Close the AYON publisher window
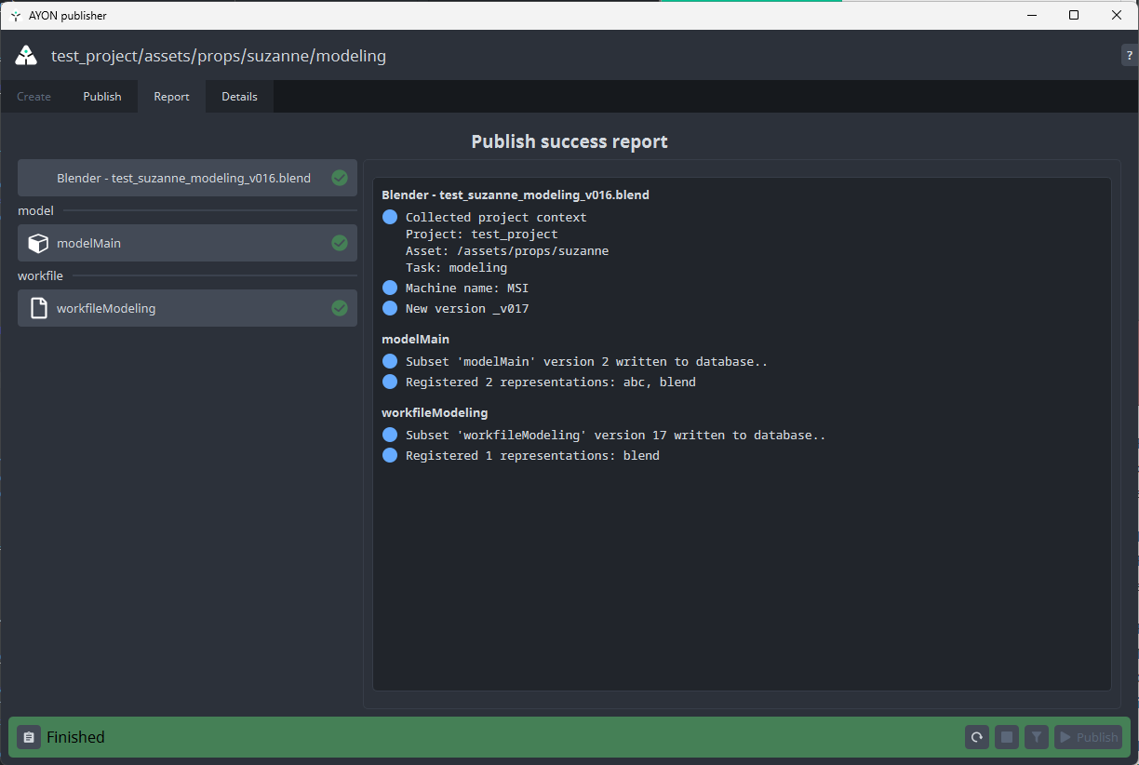The image size is (1139, 765). tap(1117, 15)
